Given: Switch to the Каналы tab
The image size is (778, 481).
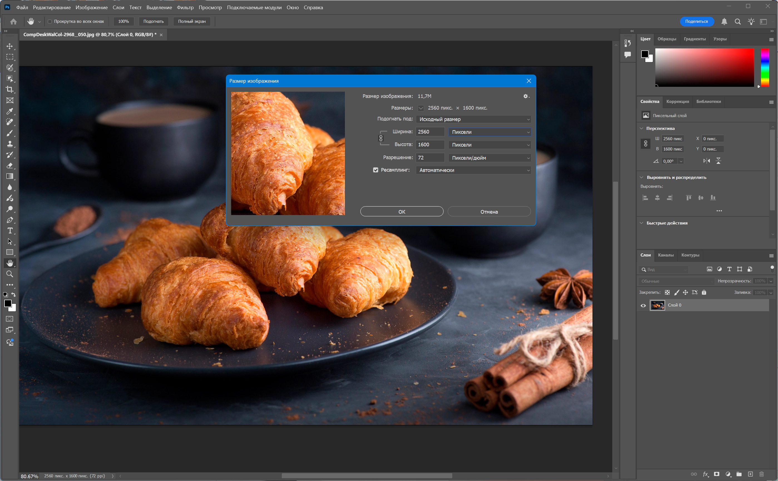Looking at the screenshot, I should [x=666, y=255].
